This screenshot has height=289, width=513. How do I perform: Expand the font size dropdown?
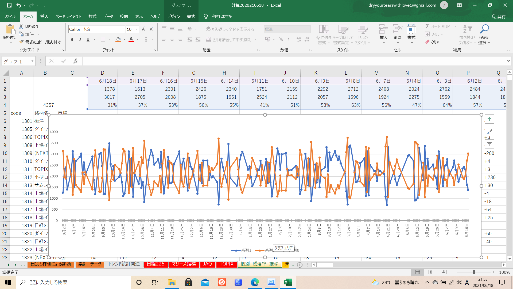coord(137,29)
